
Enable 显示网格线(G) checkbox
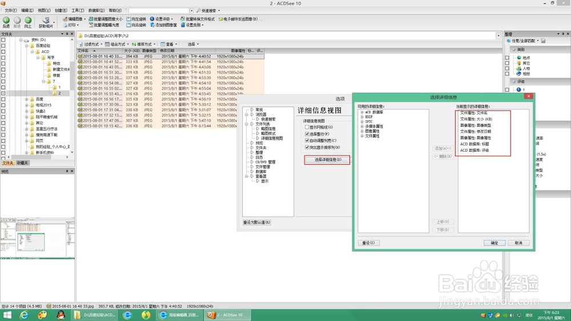click(307, 127)
